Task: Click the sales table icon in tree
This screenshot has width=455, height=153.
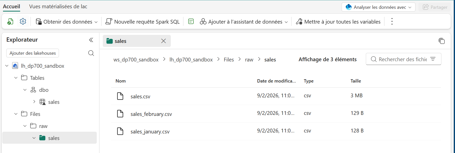Action: pos(43,102)
